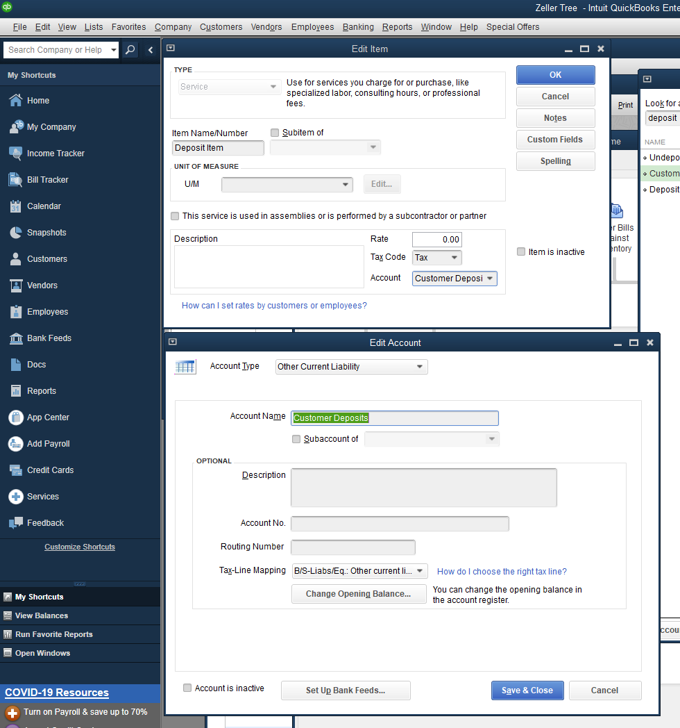The image size is (680, 728).
Task: Click the QuickBooks logo icon
Action: pos(6,6)
